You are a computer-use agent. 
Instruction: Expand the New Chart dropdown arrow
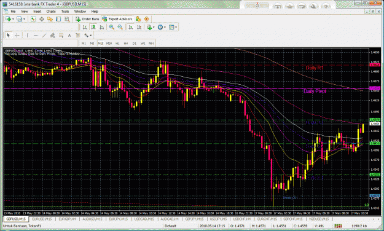click(x=13, y=19)
